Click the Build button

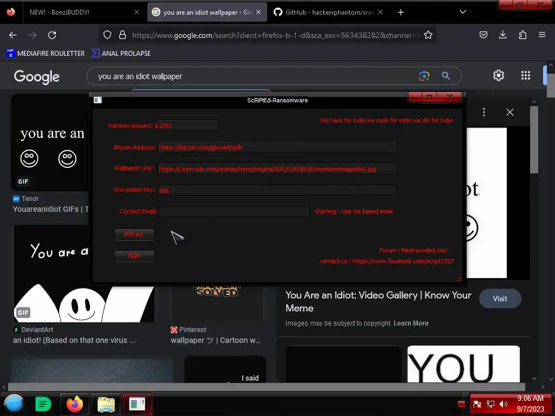click(134, 256)
